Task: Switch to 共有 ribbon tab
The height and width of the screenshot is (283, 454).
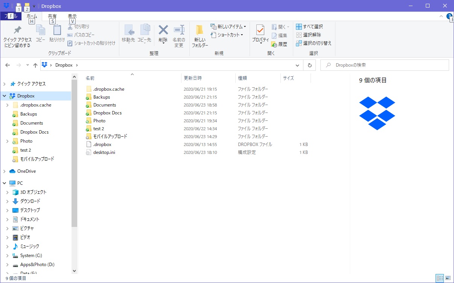Action: [52, 16]
